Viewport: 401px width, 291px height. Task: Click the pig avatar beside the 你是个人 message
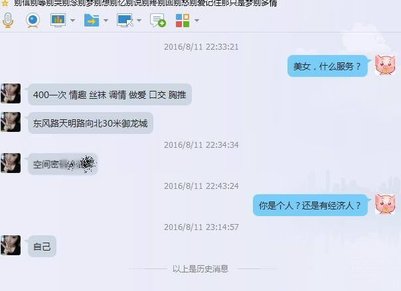pos(385,204)
